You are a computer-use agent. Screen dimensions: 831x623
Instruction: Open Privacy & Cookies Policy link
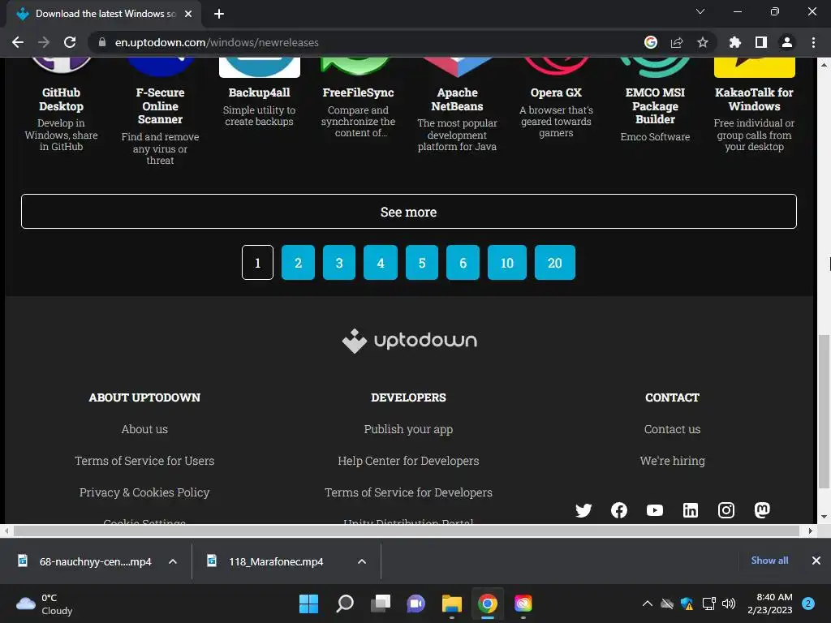pos(144,492)
